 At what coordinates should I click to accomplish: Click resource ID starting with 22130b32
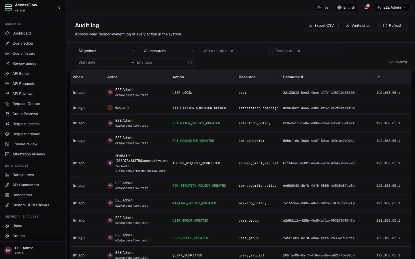tap(319, 93)
